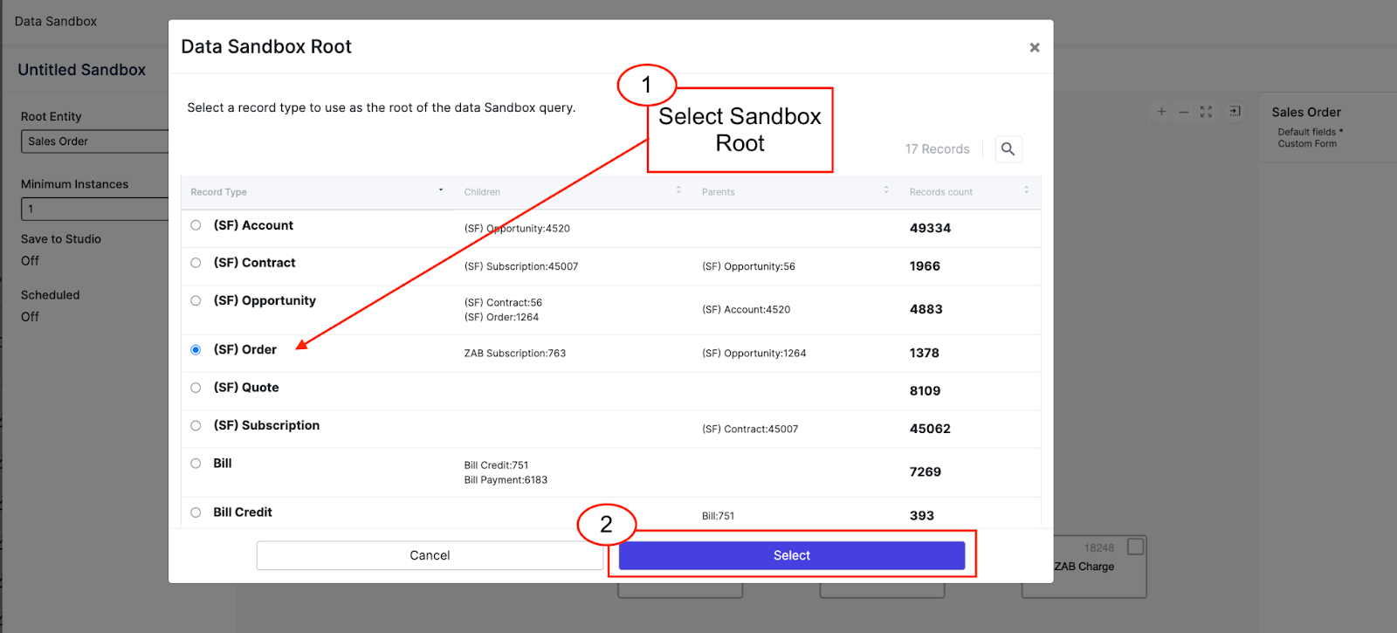Open the record search magnifier icon
The image size is (1397, 633).
(1008, 149)
